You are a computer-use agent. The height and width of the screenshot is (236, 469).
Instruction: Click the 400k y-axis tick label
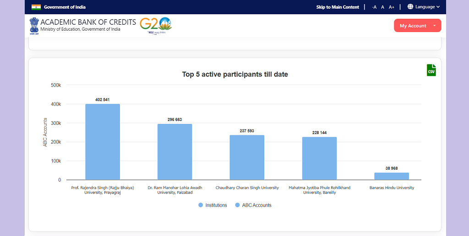point(56,104)
